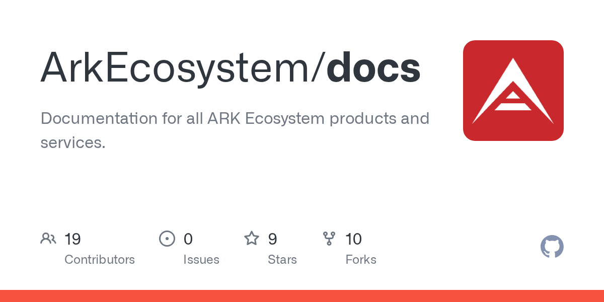Select the fork count 10
Viewport: 604px width, 302px height.
[x=353, y=239]
